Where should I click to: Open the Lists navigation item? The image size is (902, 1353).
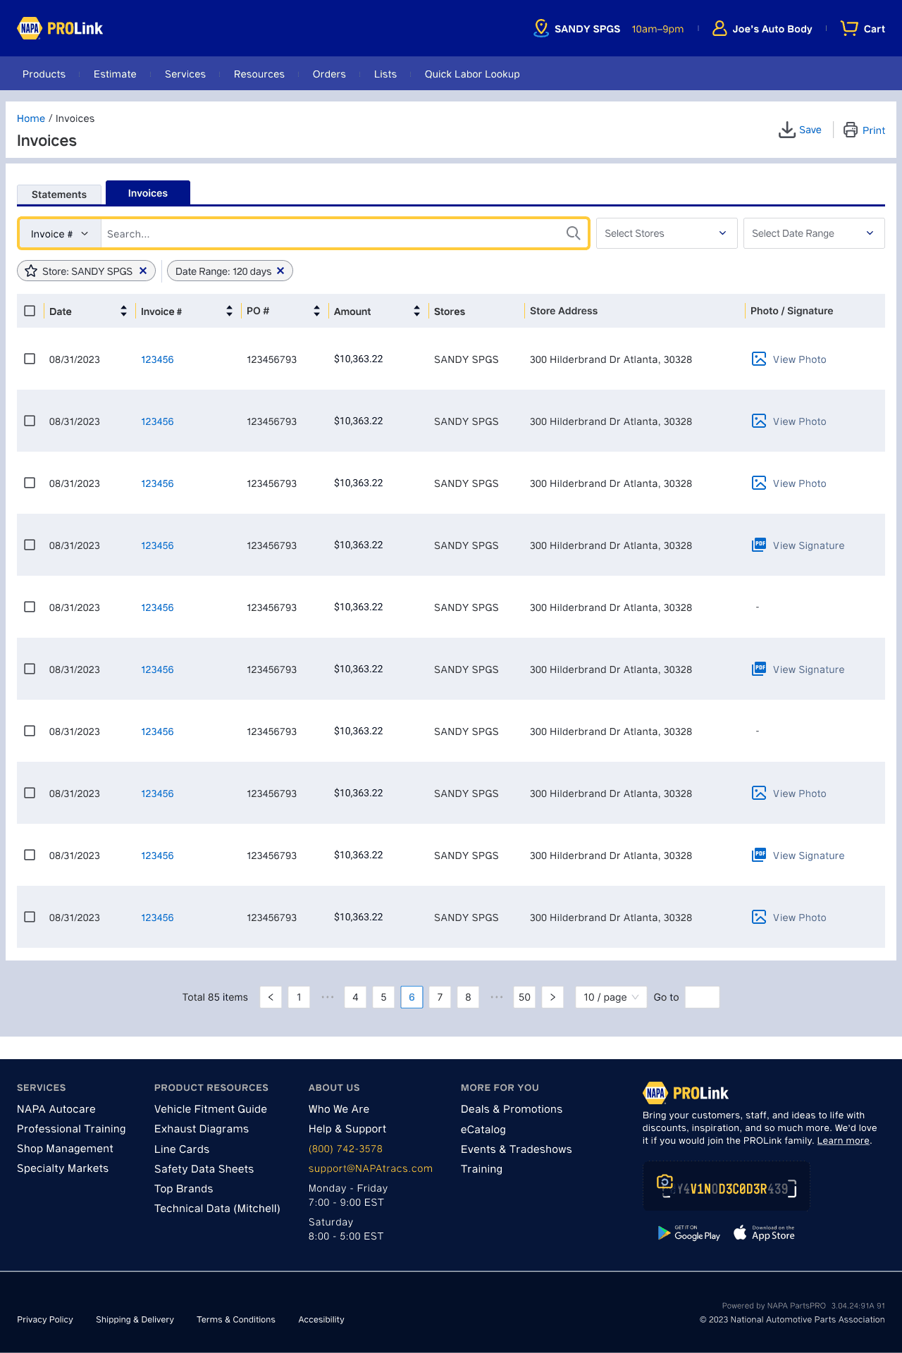[385, 74]
